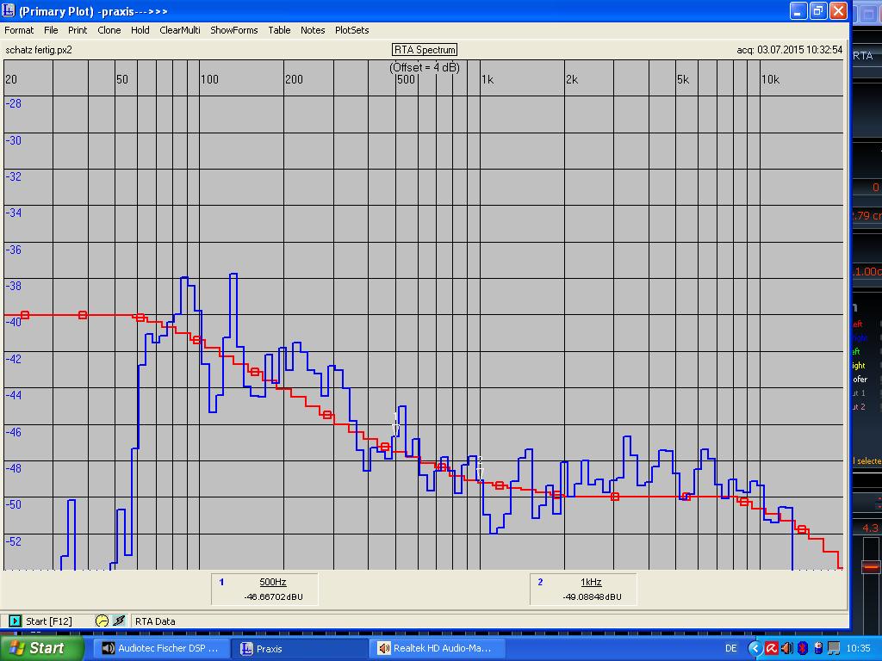The width and height of the screenshot is (882, 661).
Task: Open the Format menu
Action: tap(19, 30)
